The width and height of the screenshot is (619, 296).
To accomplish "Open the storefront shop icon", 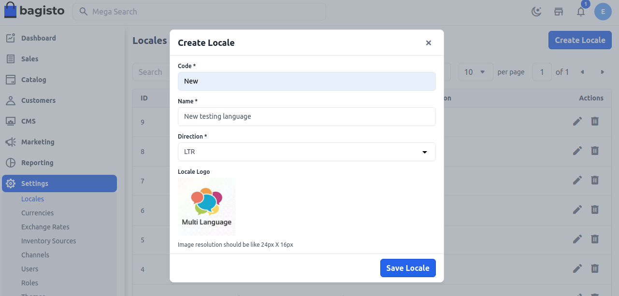I will [559, 12].
